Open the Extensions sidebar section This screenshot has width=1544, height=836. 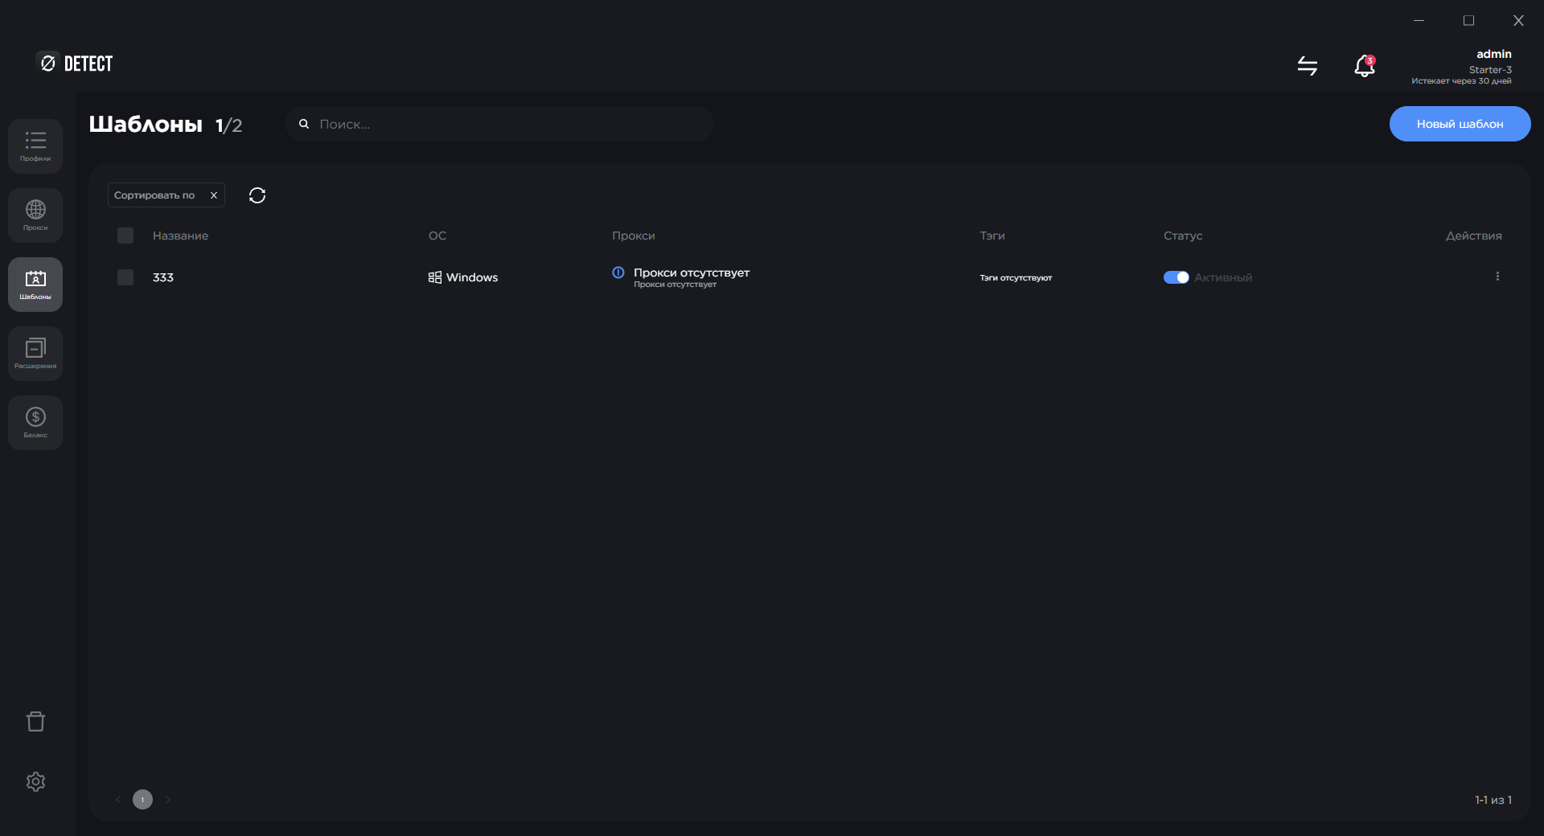(35, 354)
